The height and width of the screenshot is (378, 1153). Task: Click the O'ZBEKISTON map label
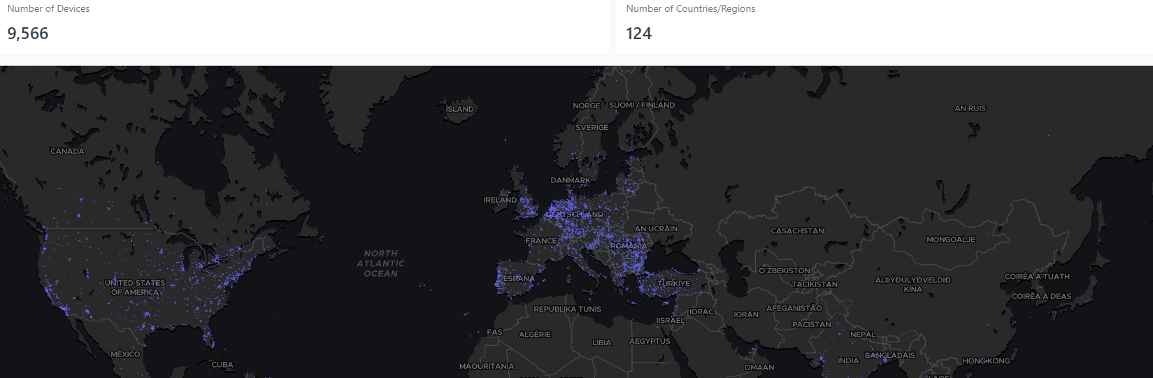(785, 270)
